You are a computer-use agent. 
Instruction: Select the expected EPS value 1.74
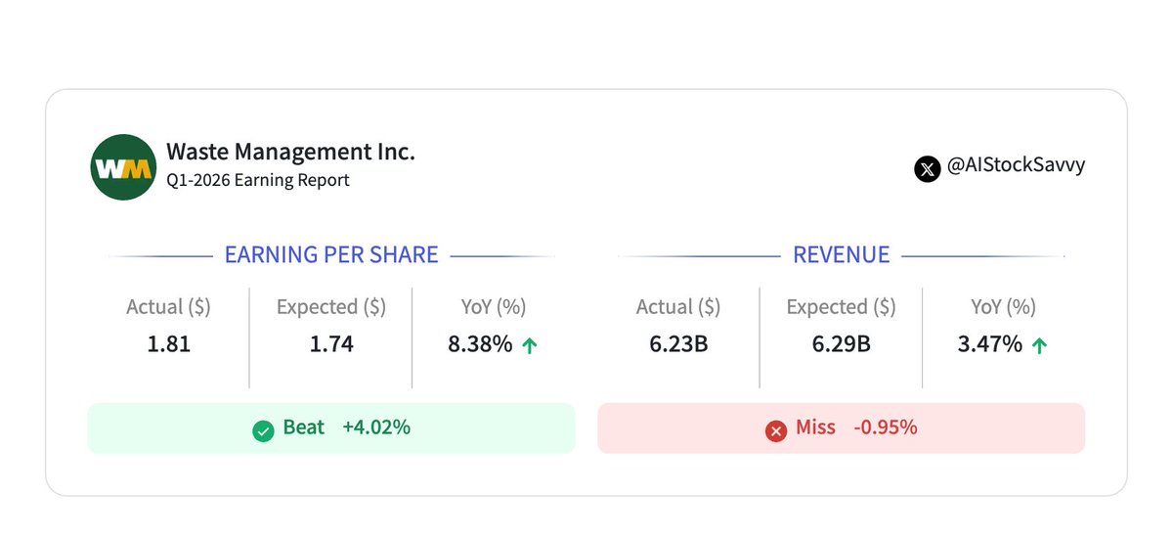[331, 344]
